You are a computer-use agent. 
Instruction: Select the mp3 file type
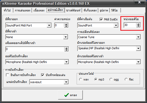96,79
